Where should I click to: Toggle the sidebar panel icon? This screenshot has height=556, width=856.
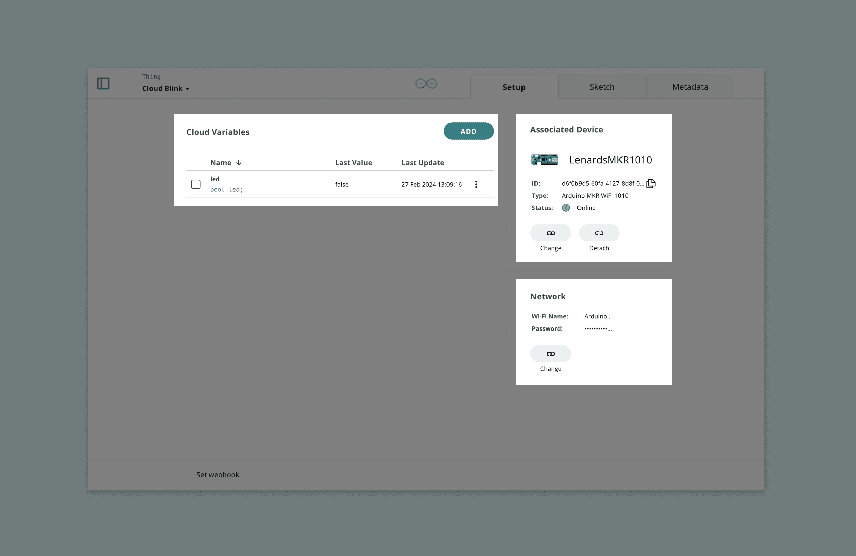tap(103, 83)
